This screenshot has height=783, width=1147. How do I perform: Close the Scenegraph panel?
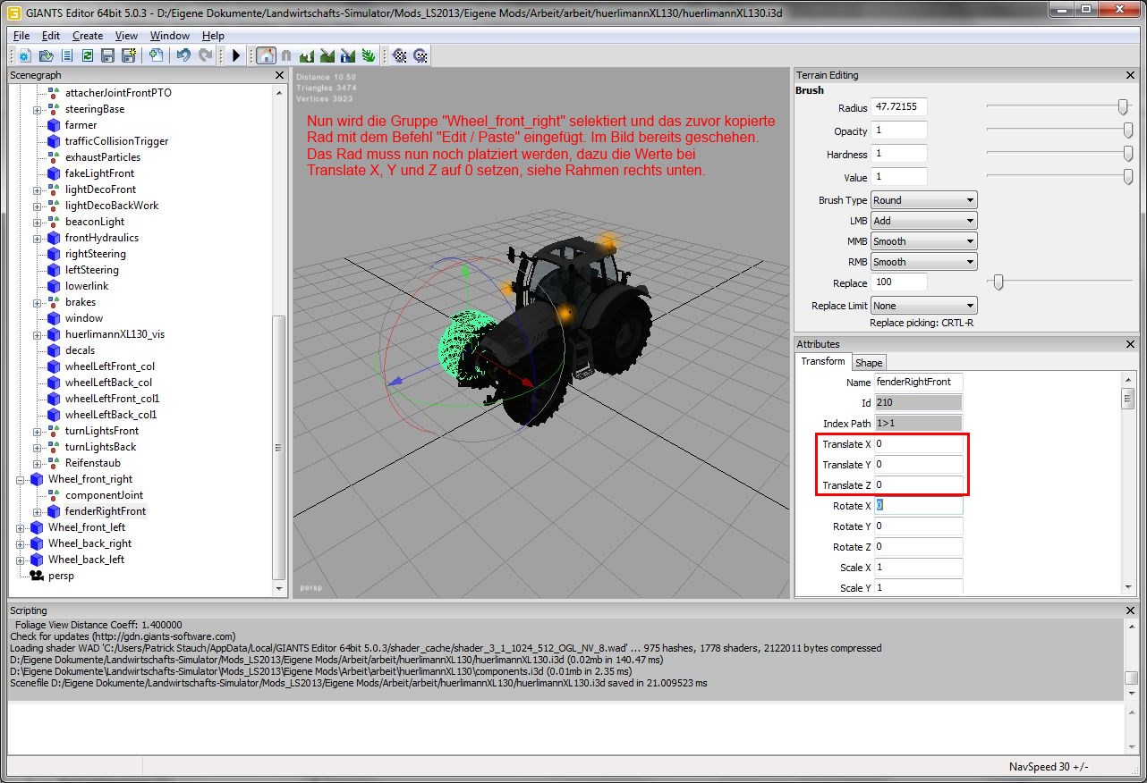coord(279,76)
